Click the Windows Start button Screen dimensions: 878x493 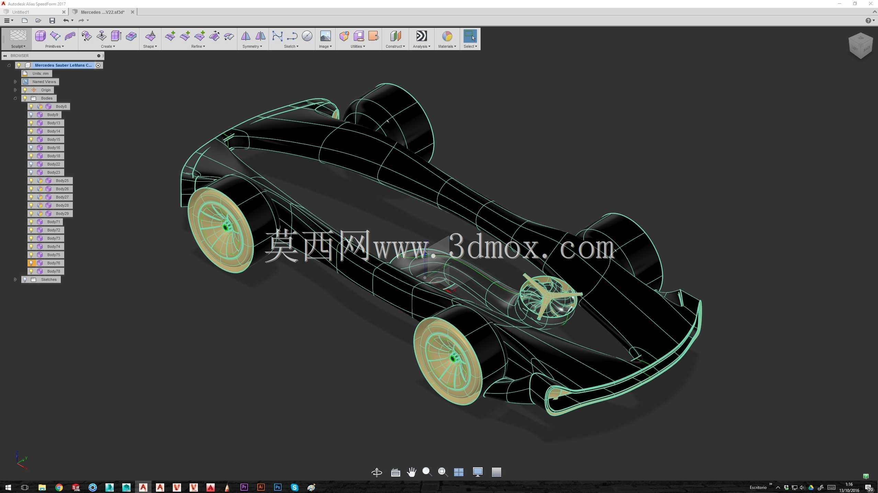coord(8,487)
